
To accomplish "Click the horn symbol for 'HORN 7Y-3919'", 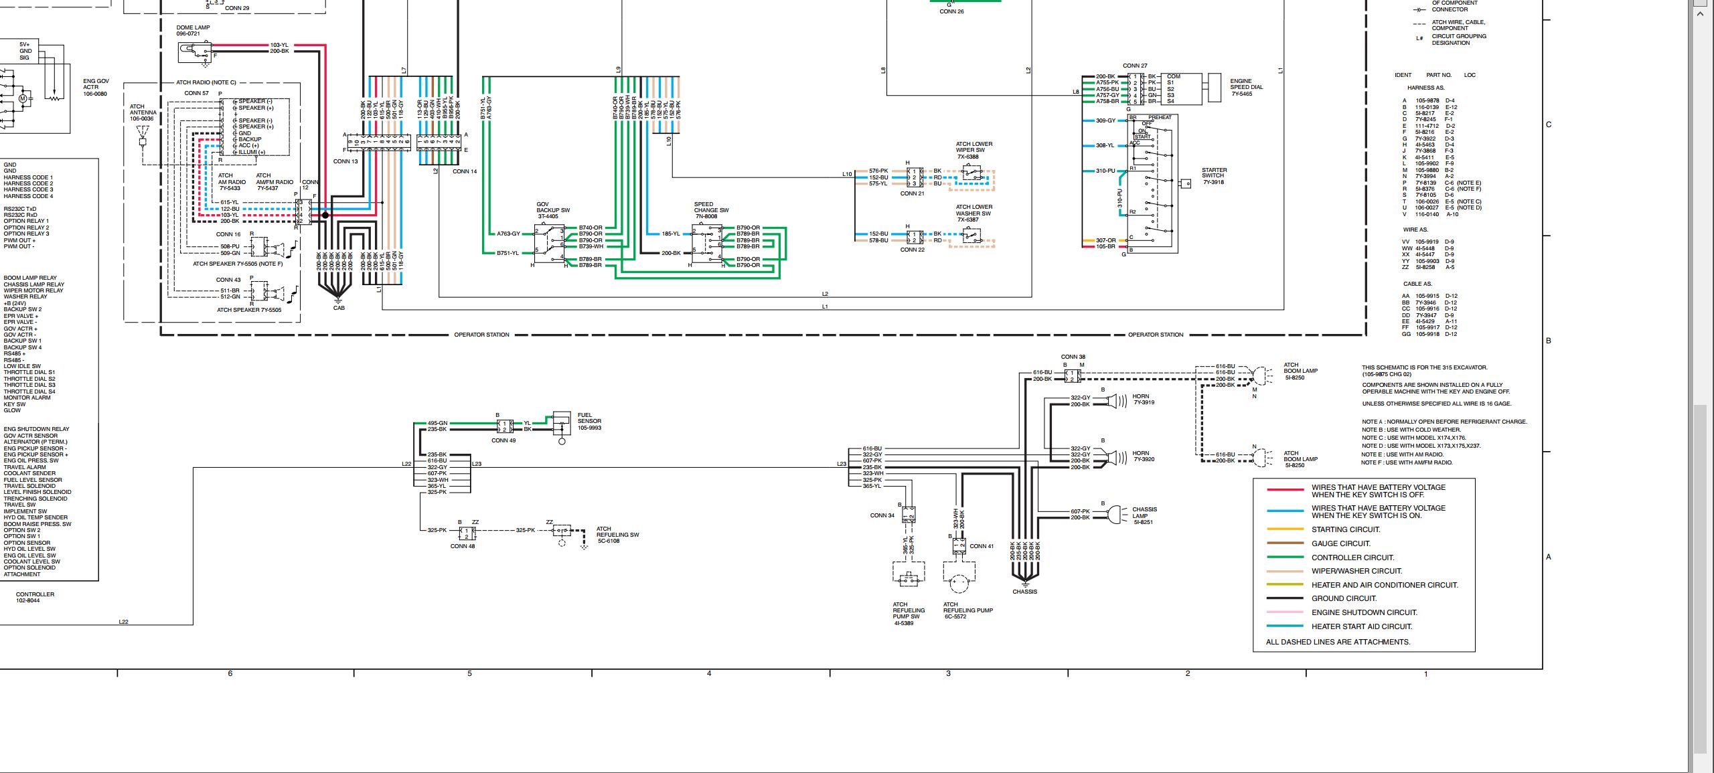I will [1117, 401].
